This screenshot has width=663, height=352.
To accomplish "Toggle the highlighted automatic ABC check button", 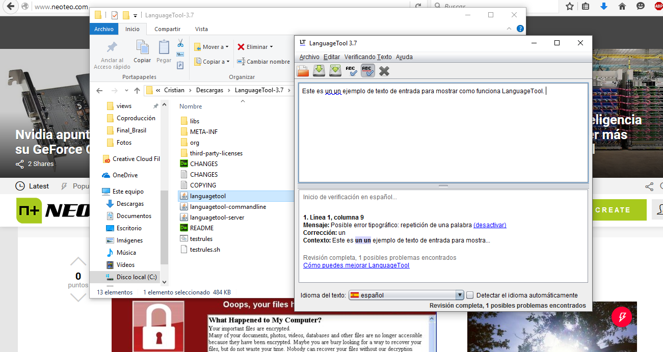I will [x=367, y=71].
